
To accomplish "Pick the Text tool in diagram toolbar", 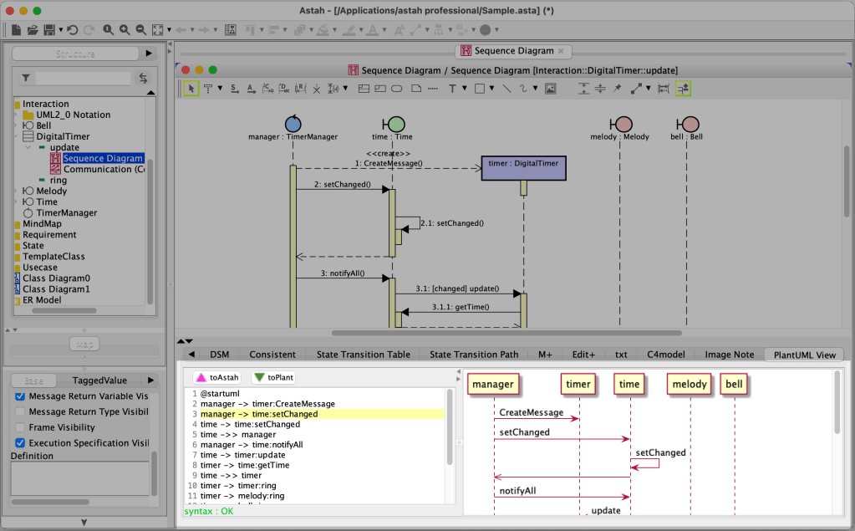I will click(452, 88).
